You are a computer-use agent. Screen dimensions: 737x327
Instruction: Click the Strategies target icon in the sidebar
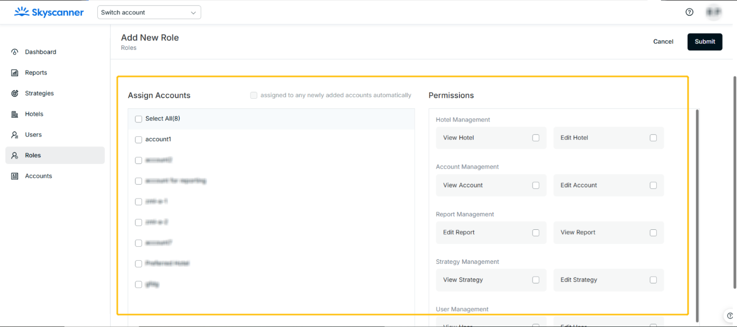[15, 94]
